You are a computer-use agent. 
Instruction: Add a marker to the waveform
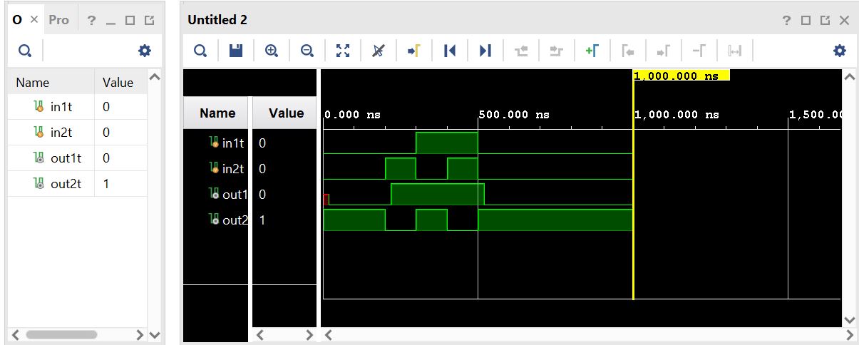click(x=592, y=51)
